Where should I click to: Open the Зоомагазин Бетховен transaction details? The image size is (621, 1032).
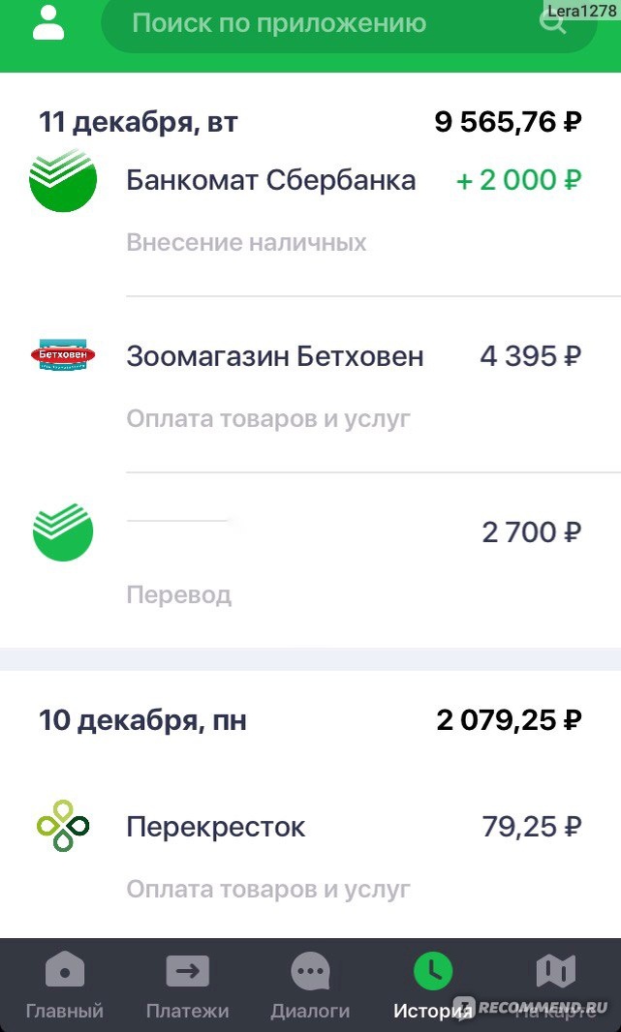point(310,384)
